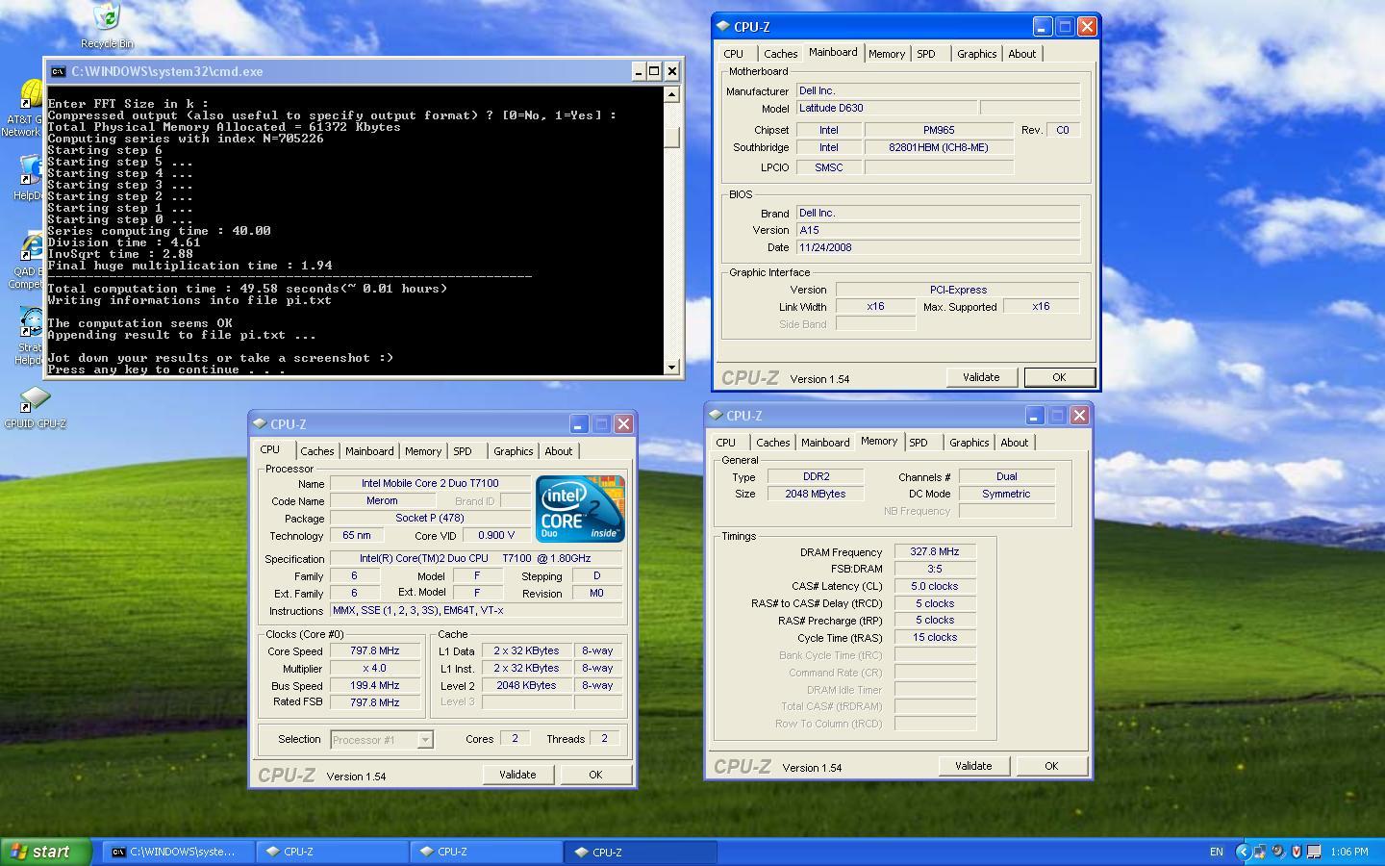
Task: Click the cmd window scrollbar thumb
Action: (x=671, y=137)
